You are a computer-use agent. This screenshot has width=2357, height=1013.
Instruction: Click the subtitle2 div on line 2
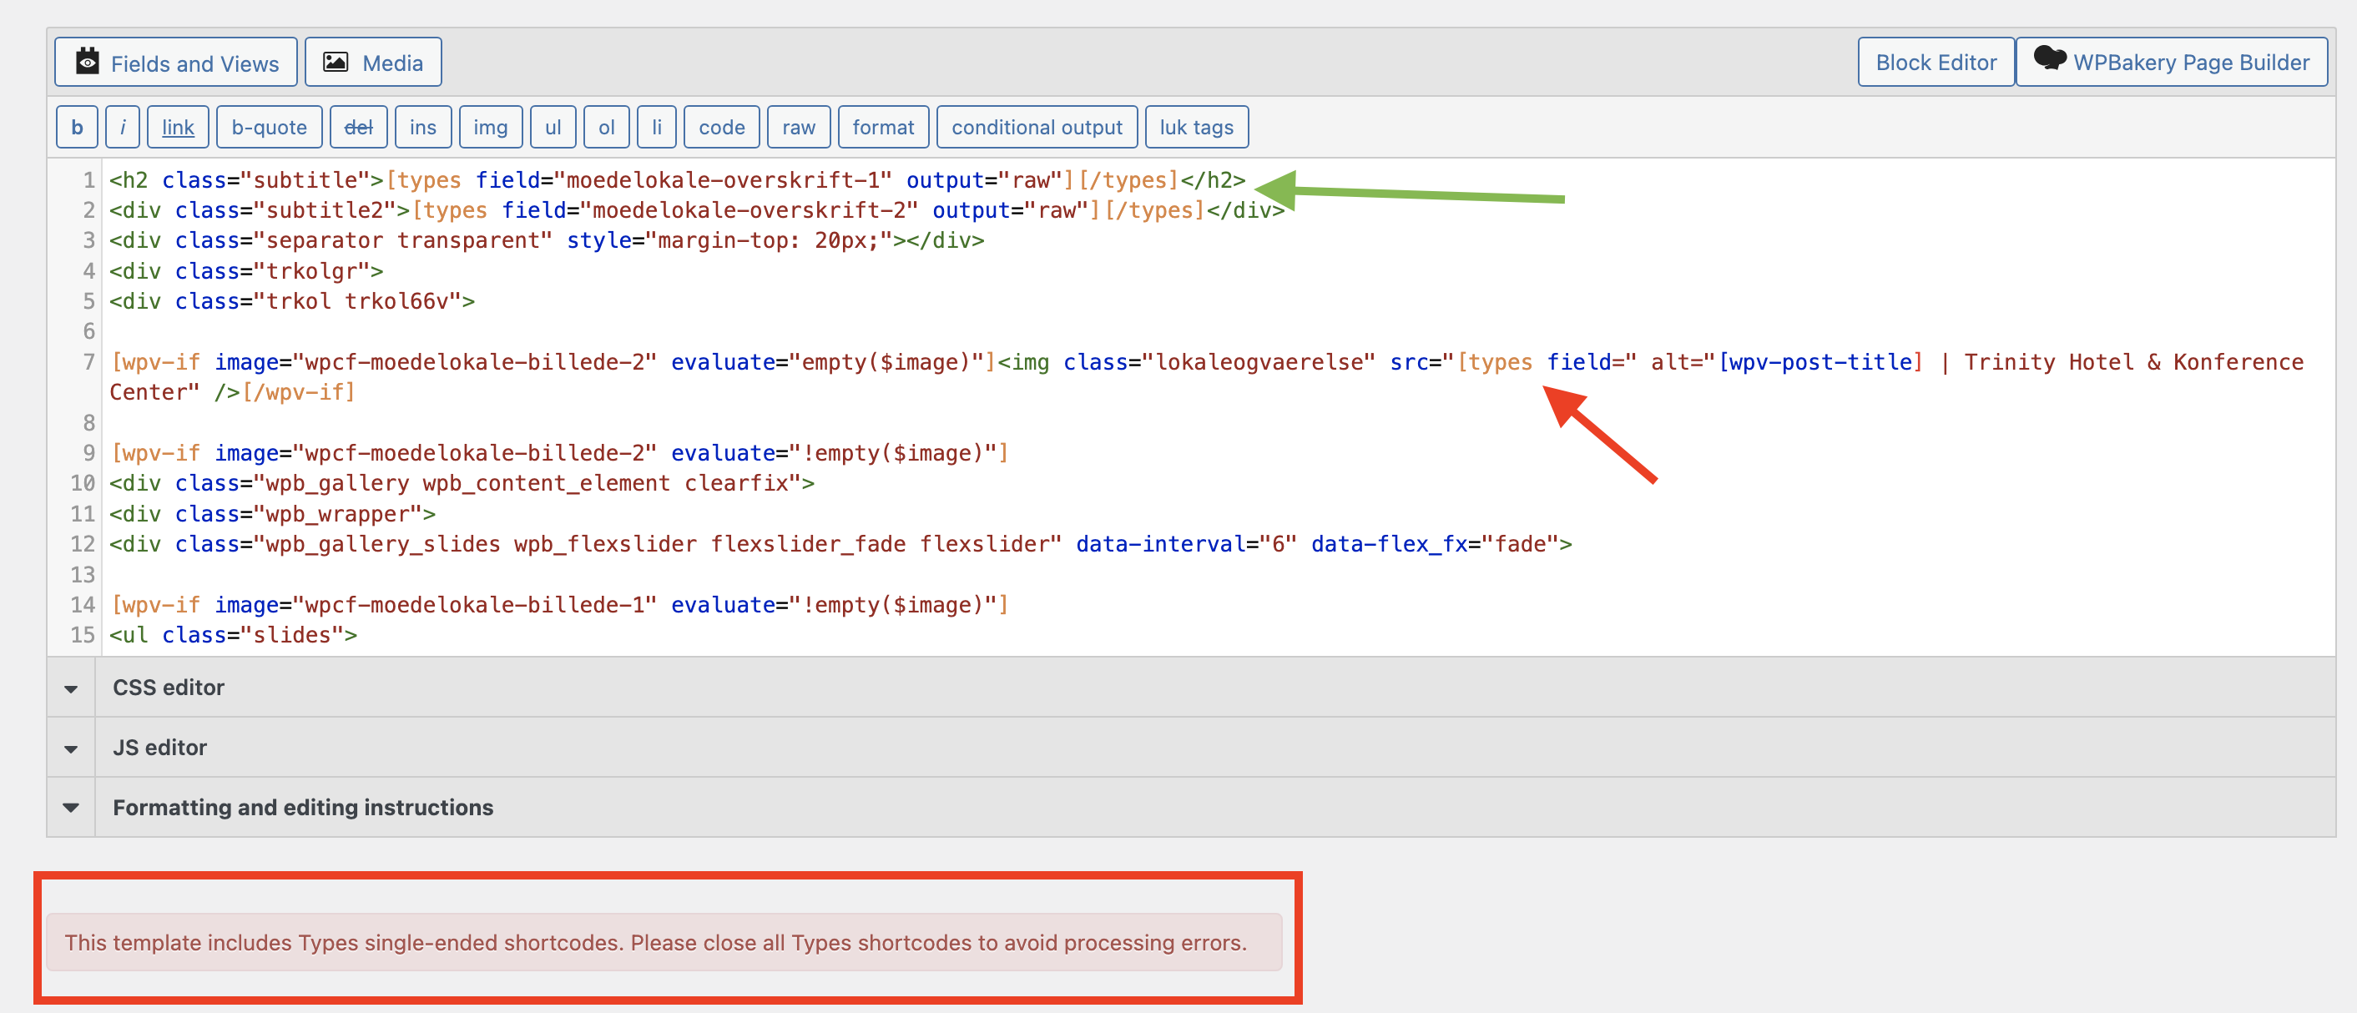tap(697, 210)
